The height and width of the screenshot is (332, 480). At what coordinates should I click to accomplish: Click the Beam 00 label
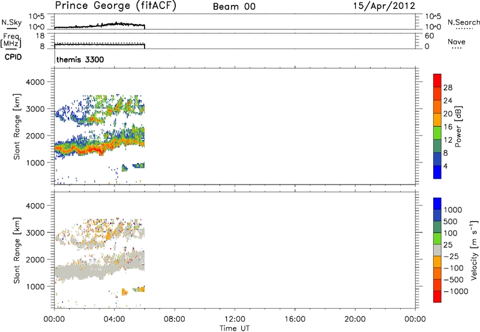coord(234,7)
